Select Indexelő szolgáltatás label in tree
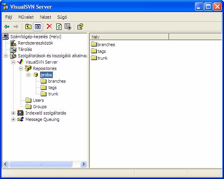224x179 pixels. [46, 113]
